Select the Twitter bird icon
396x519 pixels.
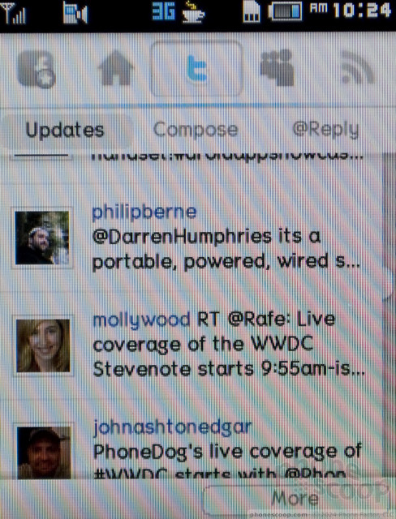click(x=196, y=69)
